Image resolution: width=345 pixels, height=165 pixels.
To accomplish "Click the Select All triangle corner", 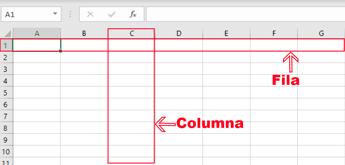I will click(x=7, y=33).
